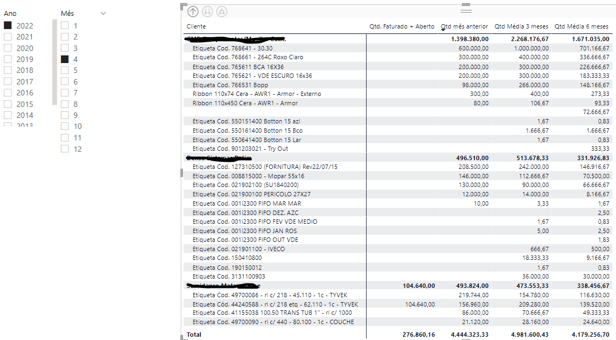The height and width of the screenshot is (340, 616).
Task: Select row Ribbon 110x74 Cera - AWR1 - Armor - Externo
Action: click(x=397, y=94)
